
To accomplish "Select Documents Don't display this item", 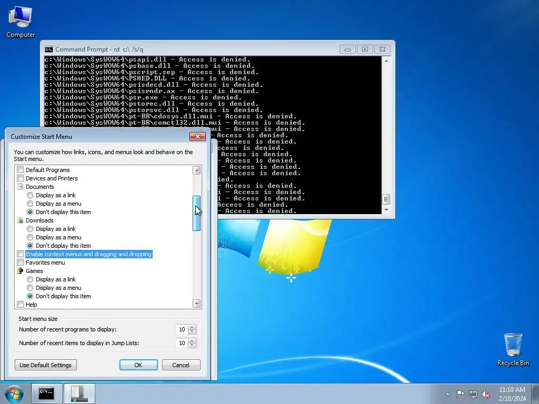I will point(30,212).
